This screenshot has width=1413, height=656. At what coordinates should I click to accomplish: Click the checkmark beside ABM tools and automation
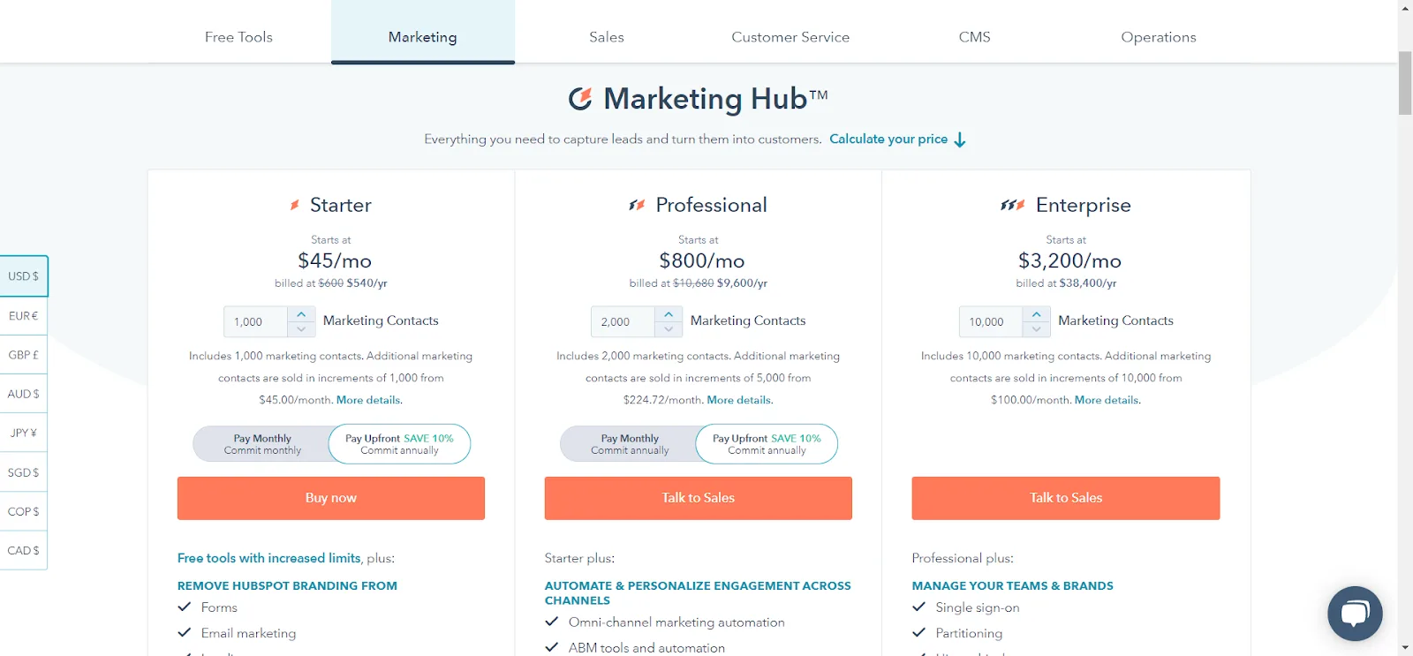click(552, 647)
